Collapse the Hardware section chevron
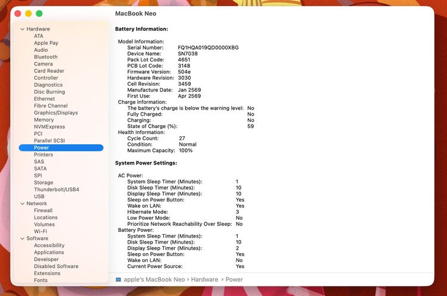This screenshot has width=447, height=296. 22,29
